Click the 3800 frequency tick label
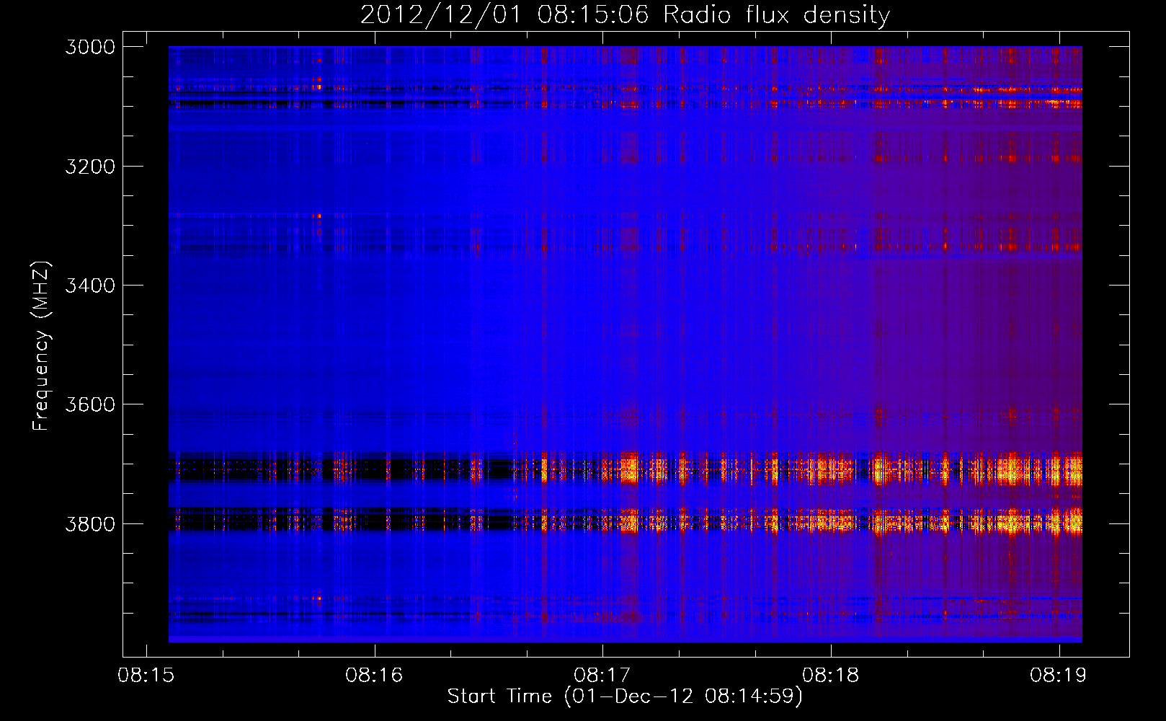 [90, 523]
